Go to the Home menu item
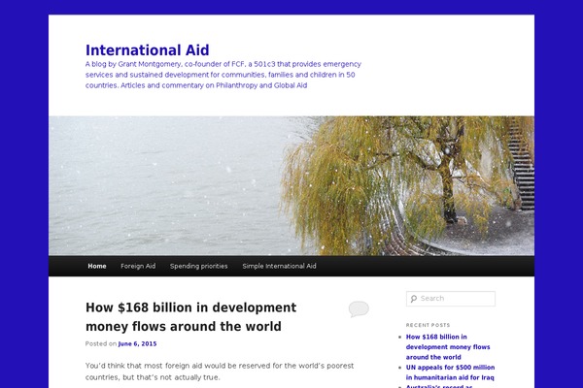583x388 pixels. (97, 266)
